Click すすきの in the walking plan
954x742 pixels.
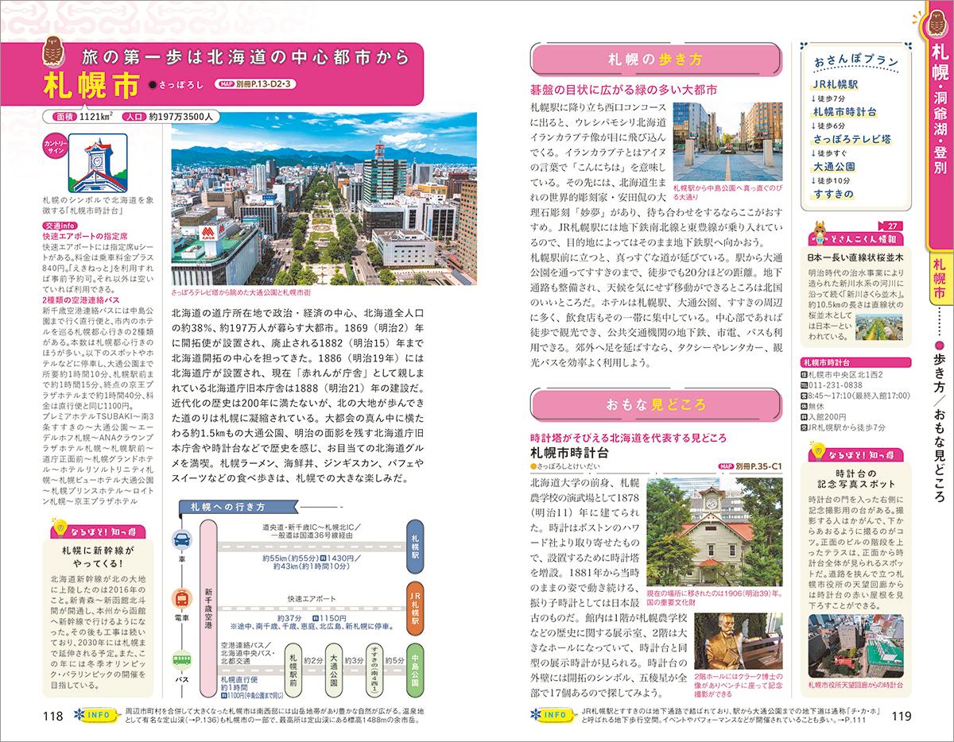point(832,193)
